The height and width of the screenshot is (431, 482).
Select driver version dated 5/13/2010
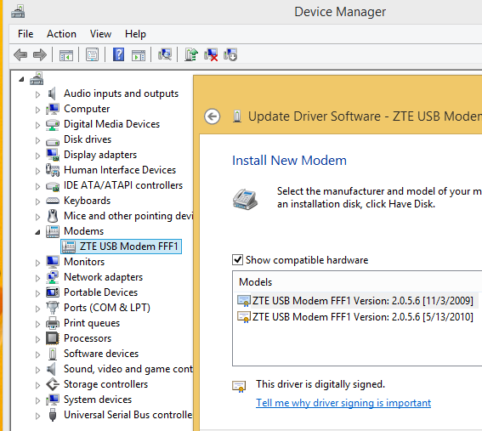coord(355,317)
